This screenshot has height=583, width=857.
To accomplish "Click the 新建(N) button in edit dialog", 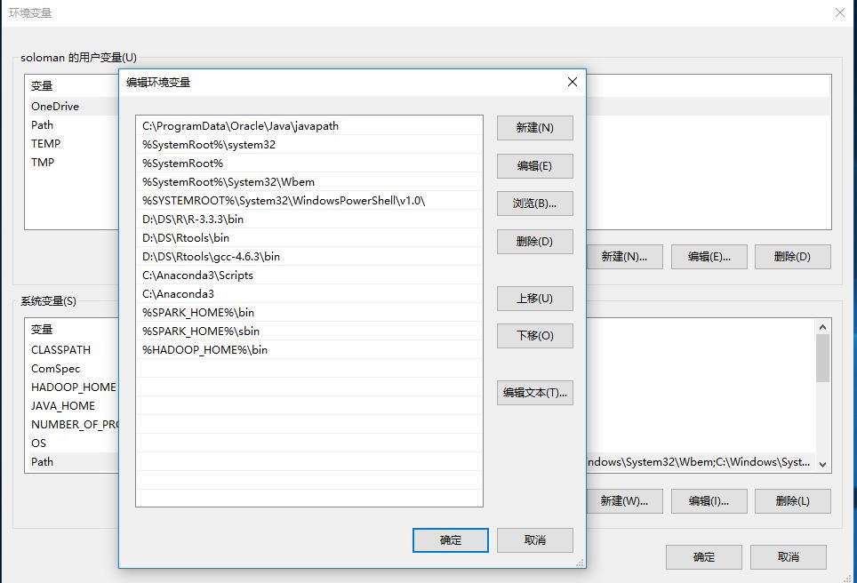I will [x=534, y=128].
